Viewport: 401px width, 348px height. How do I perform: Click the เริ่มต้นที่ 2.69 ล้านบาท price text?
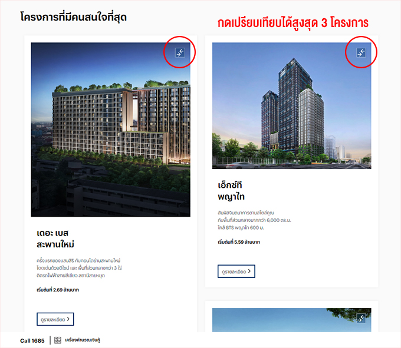click(x=58, y=290)
